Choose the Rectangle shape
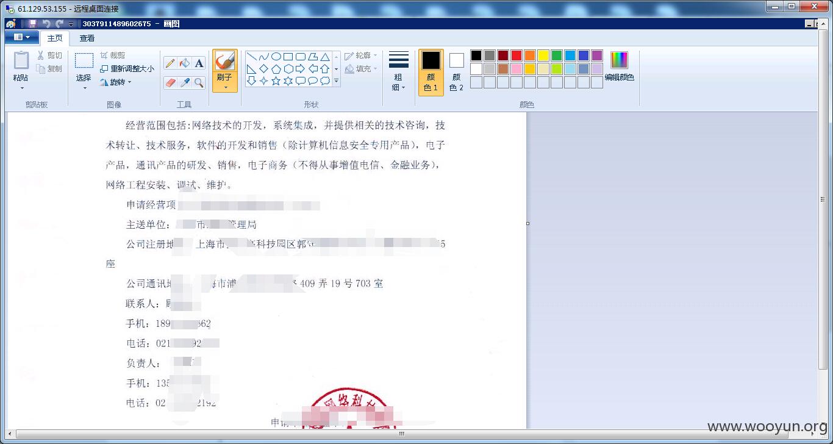The height and width of the screenshot is (444, 833). [x=288, y=57]
